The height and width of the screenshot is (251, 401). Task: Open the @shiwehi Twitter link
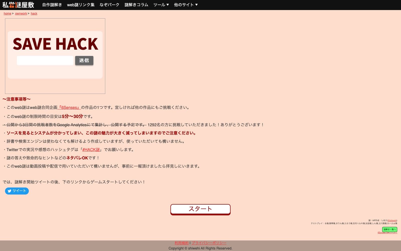(392, 221)
